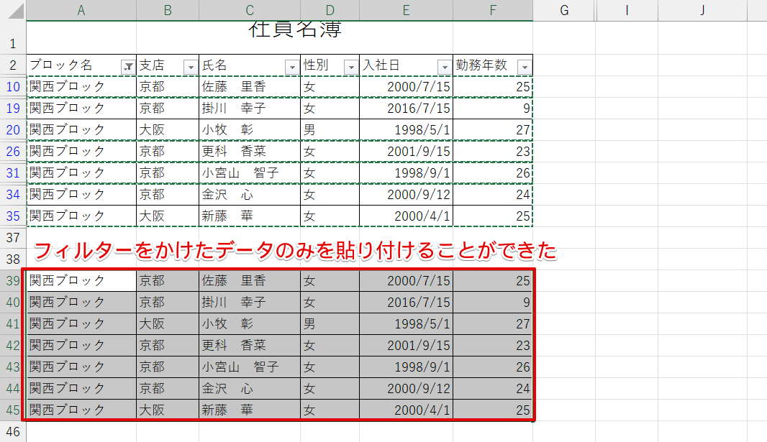This screenshot has width=767, height=442.
Task: Select column E header
Action: click(406, 10)
